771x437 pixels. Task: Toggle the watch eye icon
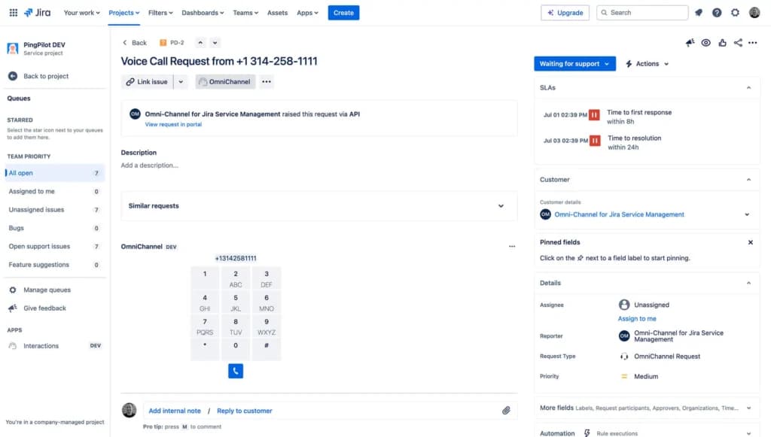point(705,43)
